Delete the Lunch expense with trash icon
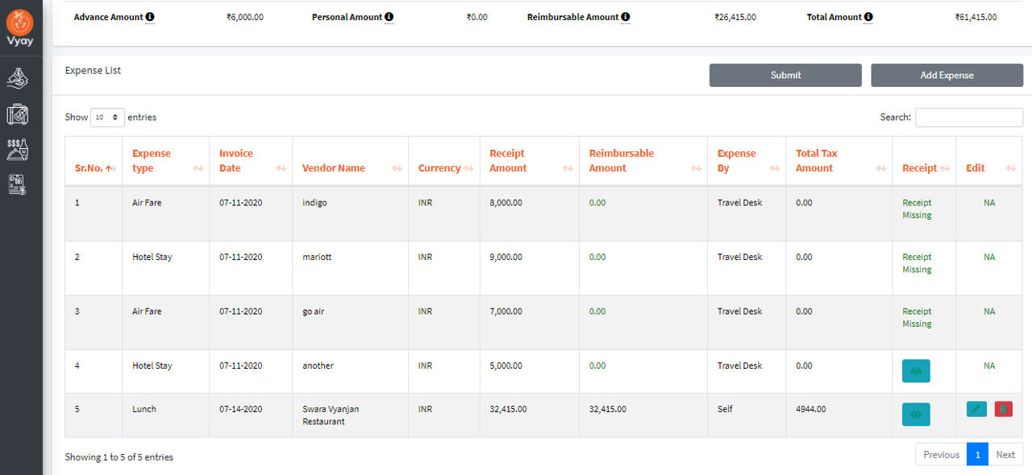Image resolution: width=1032 pixels, height=475 pixels. pos(1003,409)
